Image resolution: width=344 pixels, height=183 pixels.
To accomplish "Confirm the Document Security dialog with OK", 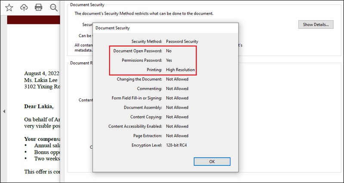I will pos(212,162).
